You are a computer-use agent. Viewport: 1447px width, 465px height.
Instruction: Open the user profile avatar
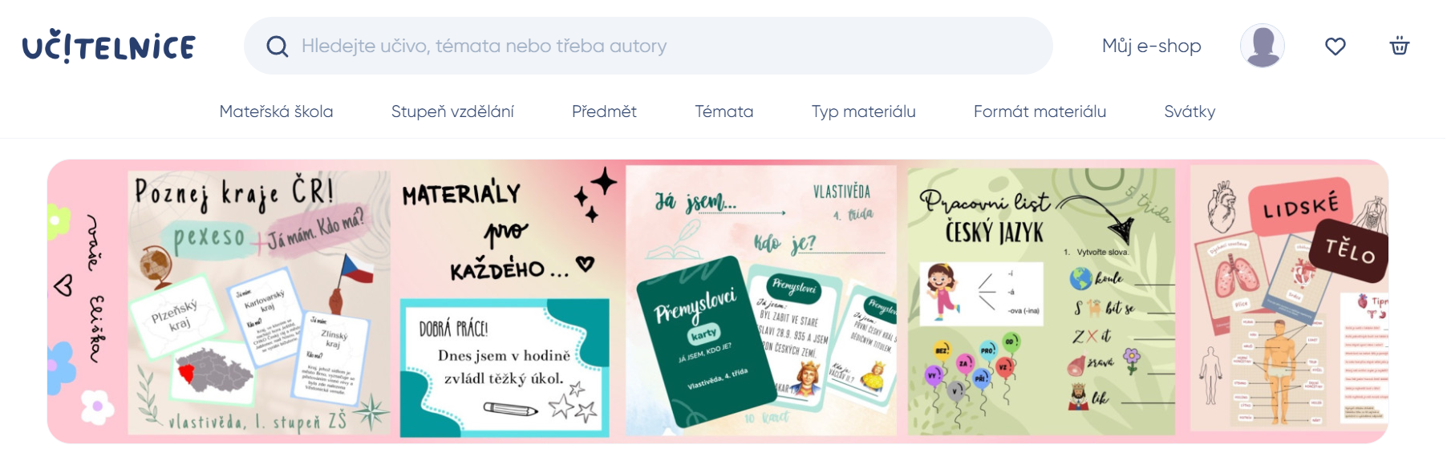click(x=1262, y=46)
